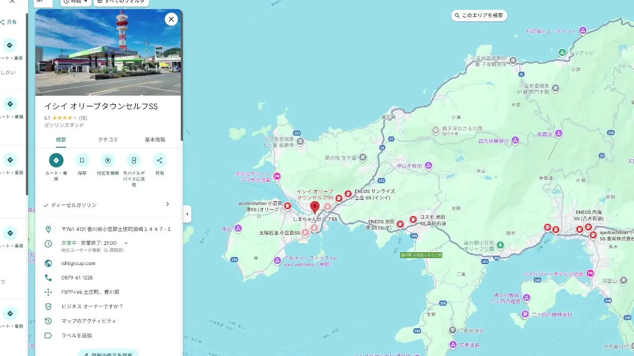Click the 二面郵便局 post office marker
The width and height of the screenshot is (634, 356).
click(453, 330)
